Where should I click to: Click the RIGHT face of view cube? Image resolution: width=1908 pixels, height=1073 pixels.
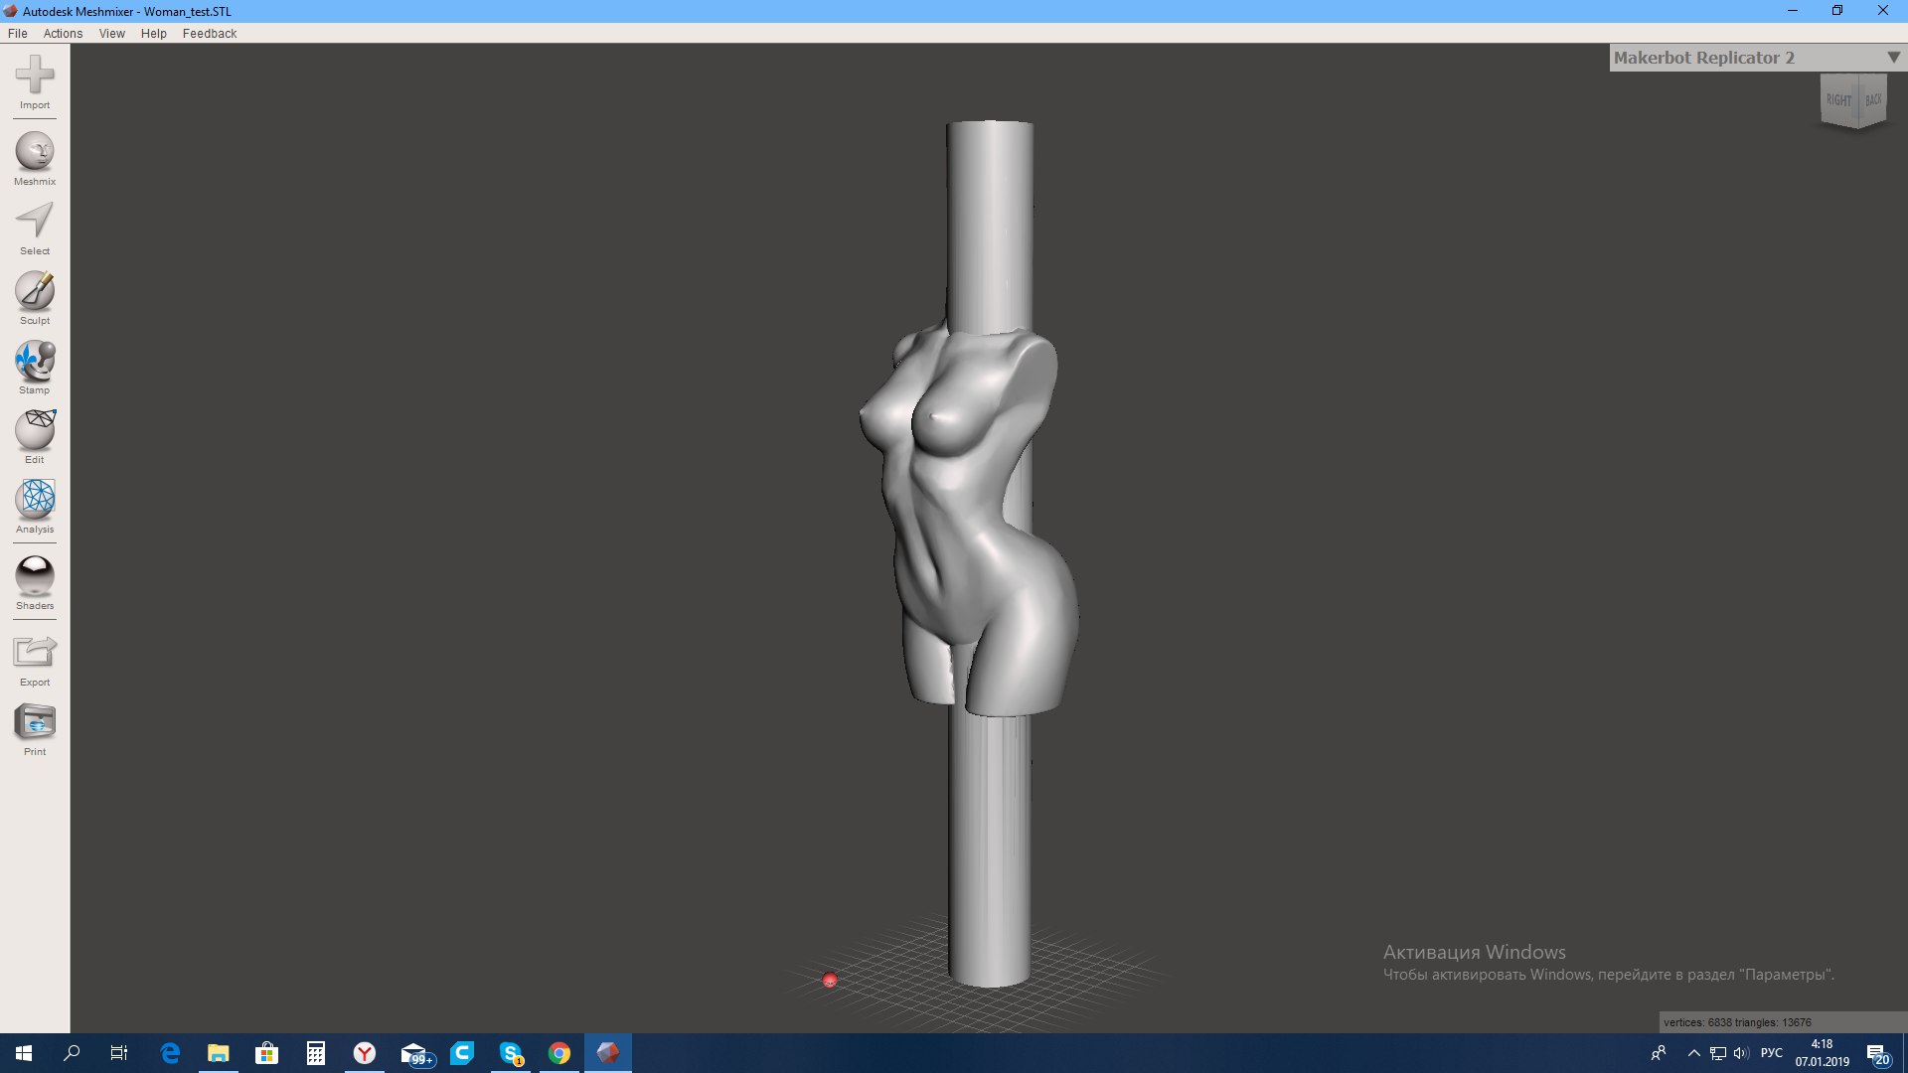[x=1838, y=100]
